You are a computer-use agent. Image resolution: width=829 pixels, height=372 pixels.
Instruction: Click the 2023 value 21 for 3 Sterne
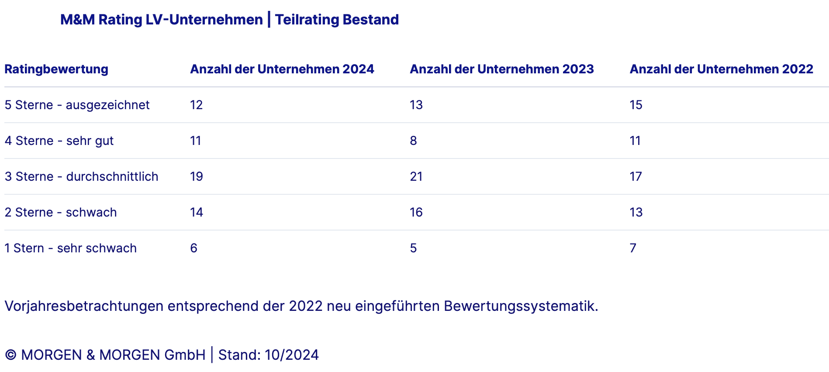point(416,176)
